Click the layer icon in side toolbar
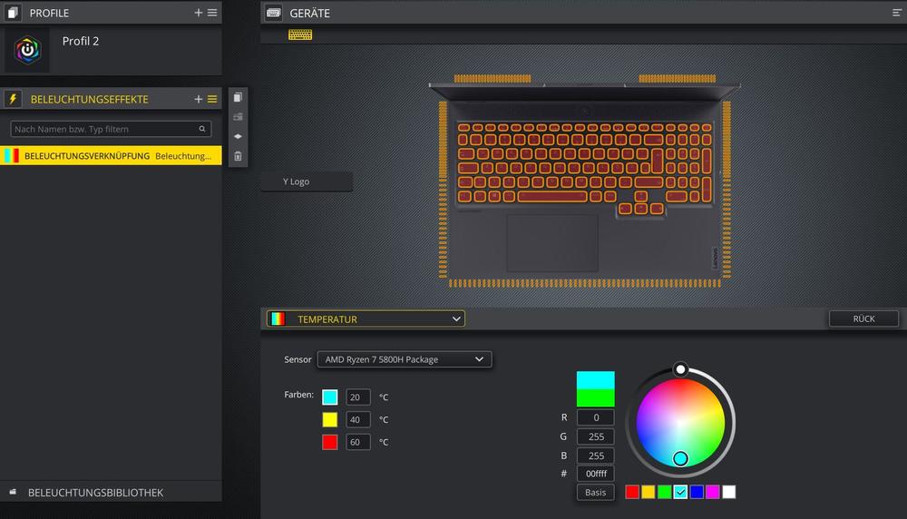The width and height of the screenshot is (907, 519). [x=238, y=136]
